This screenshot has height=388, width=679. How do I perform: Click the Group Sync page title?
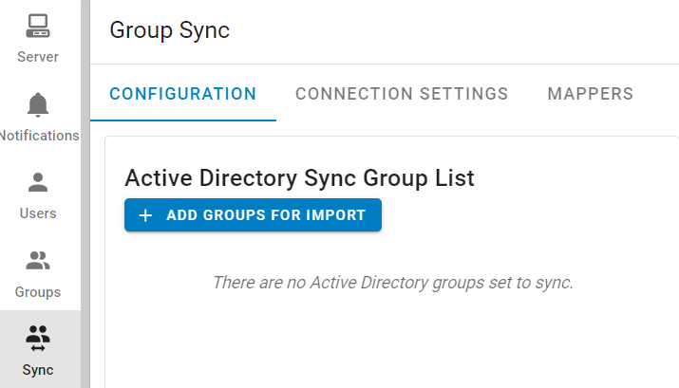click(170, 30)
